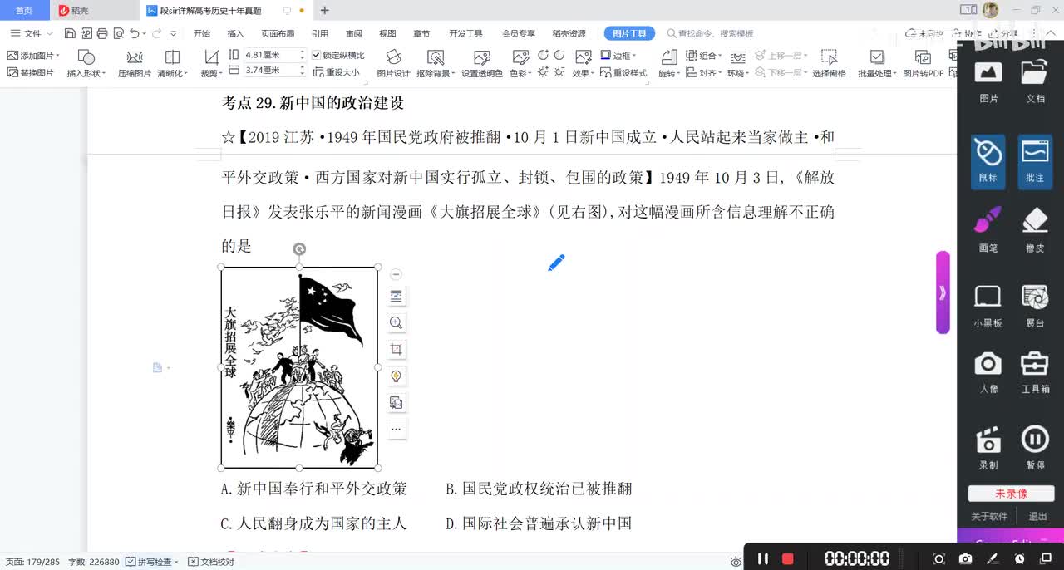The height and width of the screenshot is (570, 1064).
Task: Select the 设置透明色 tool
Action: 482,63
